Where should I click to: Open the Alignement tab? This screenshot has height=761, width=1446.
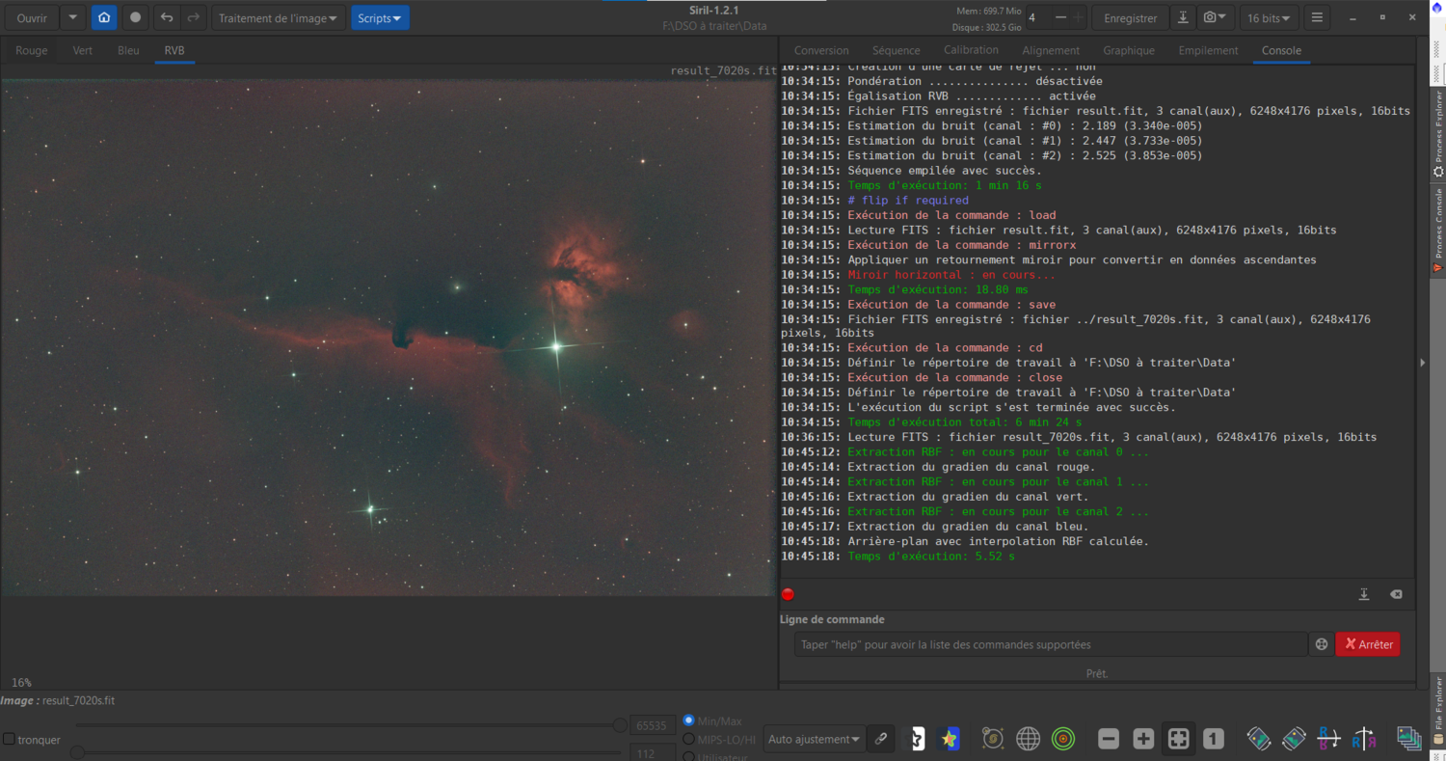coord(1051,50)
